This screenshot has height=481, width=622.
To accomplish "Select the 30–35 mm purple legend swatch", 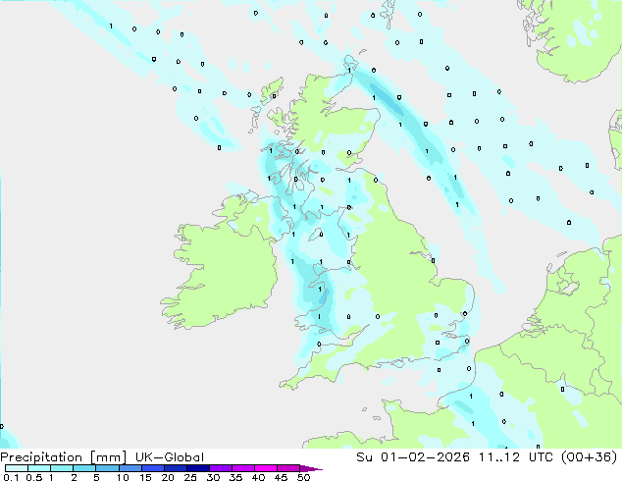I will click(220, 468).
